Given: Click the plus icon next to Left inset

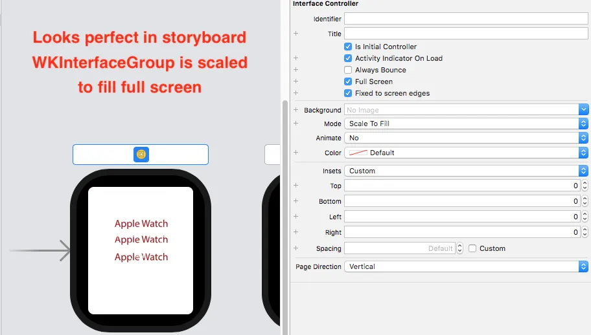Looking at the screenshot, I should click(x=296, y=217).
